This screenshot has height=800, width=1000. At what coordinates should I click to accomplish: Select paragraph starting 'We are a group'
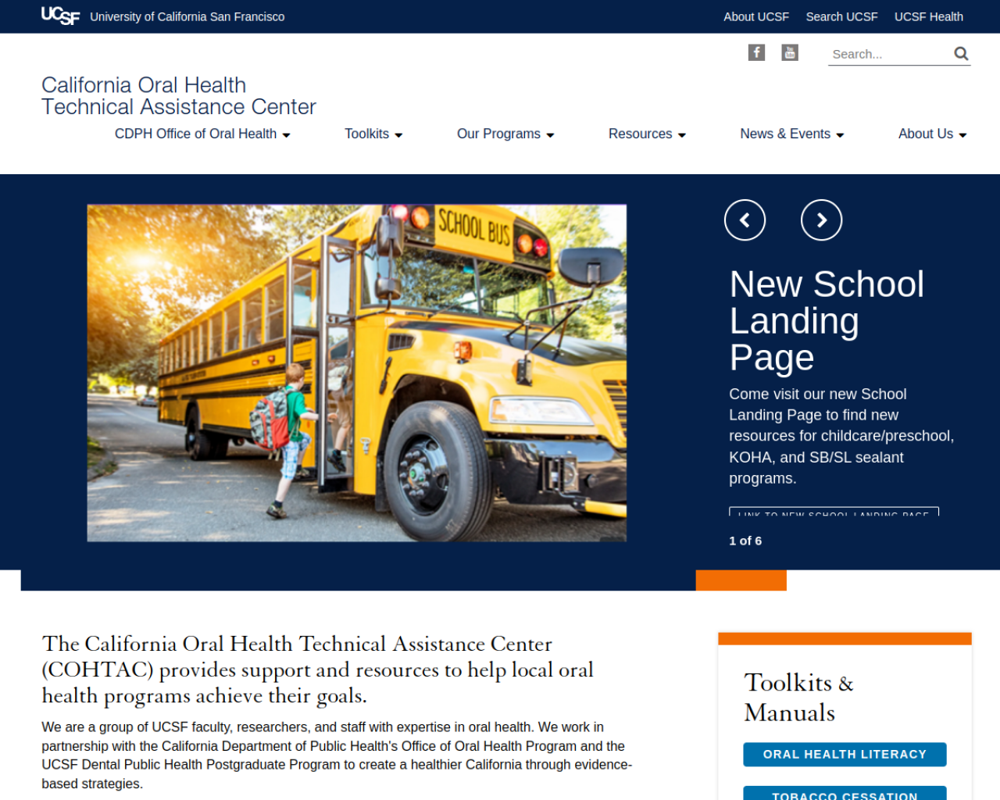point(337,755)
